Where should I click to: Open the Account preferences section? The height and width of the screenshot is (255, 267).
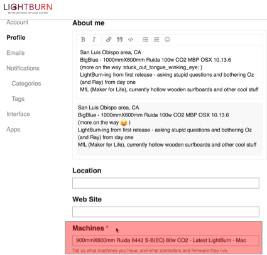click(x=18, y=22)
